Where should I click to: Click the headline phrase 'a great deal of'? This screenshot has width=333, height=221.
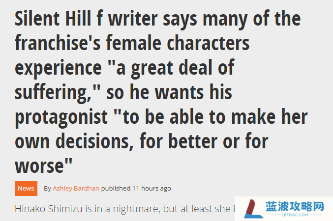(175, 68)
